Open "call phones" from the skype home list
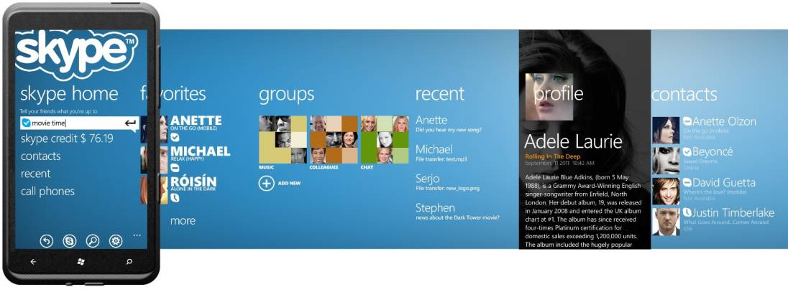 (47, 191)
